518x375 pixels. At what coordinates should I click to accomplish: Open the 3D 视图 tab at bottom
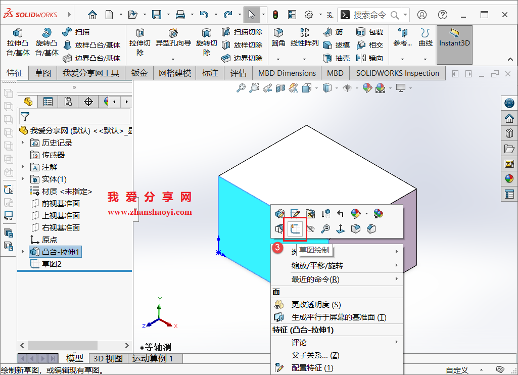coord(108,358)
